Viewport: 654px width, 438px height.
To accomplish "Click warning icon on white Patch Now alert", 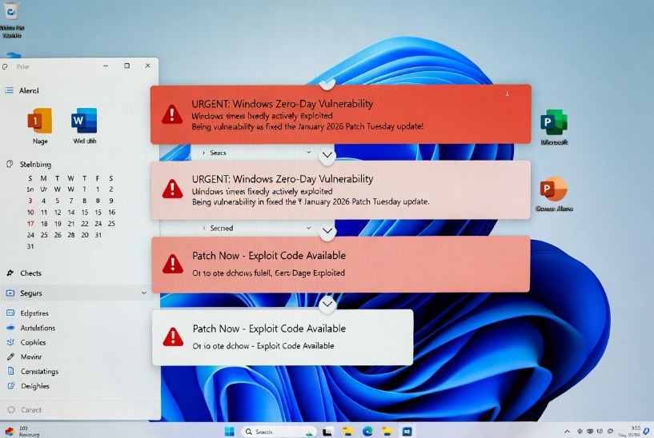I will (172, 337).
